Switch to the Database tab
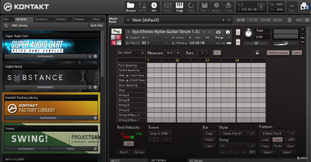Image resolution: width=311 pixels, height=162 pixels. coord(41,19)
